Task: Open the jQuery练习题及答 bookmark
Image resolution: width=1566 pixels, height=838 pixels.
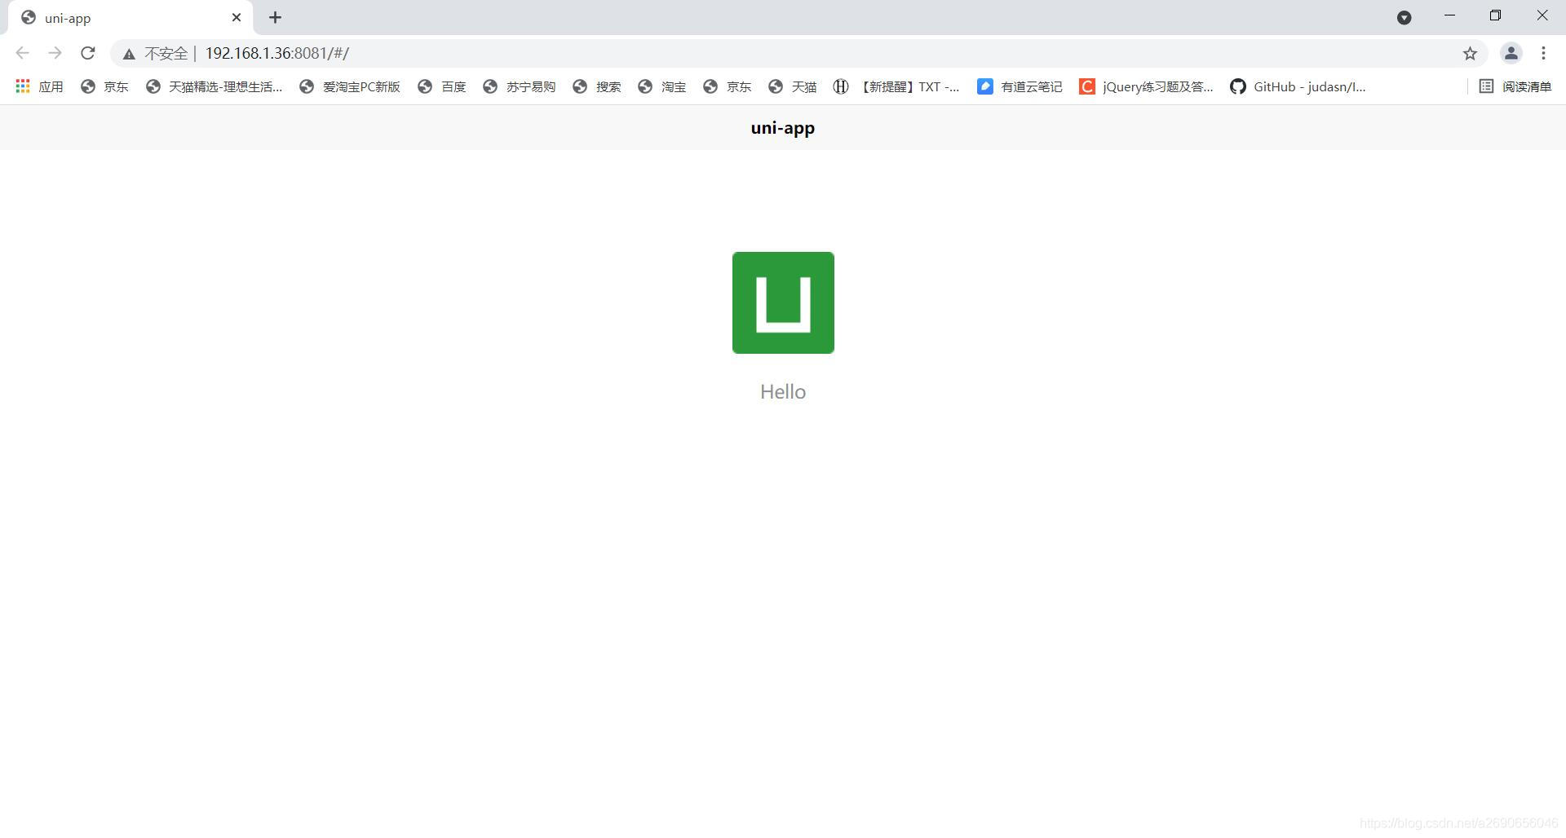Action: 1146,86
